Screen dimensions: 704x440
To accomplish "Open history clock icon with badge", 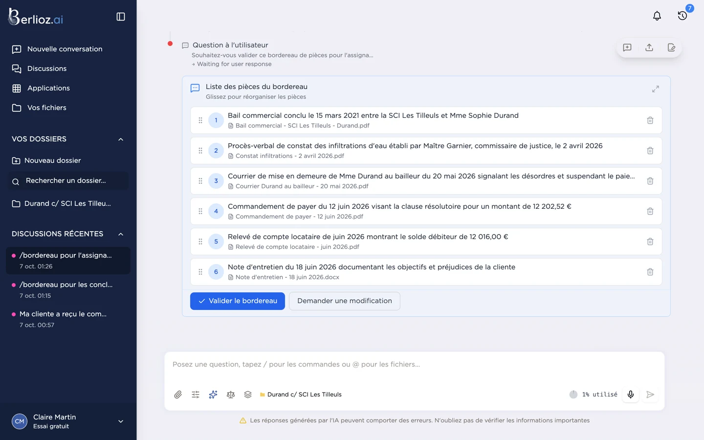I will (x=682, y=16).
